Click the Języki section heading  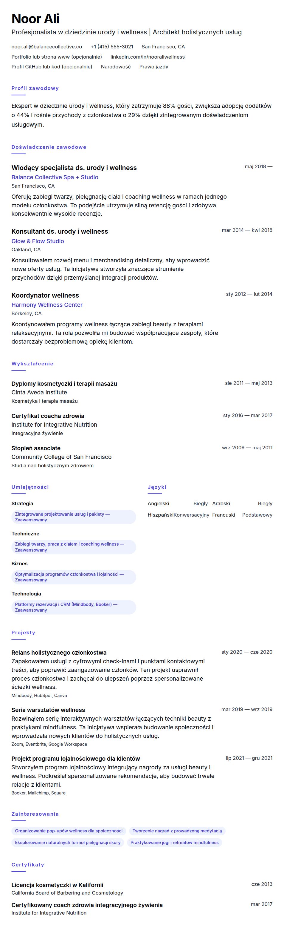click(157, 487)
